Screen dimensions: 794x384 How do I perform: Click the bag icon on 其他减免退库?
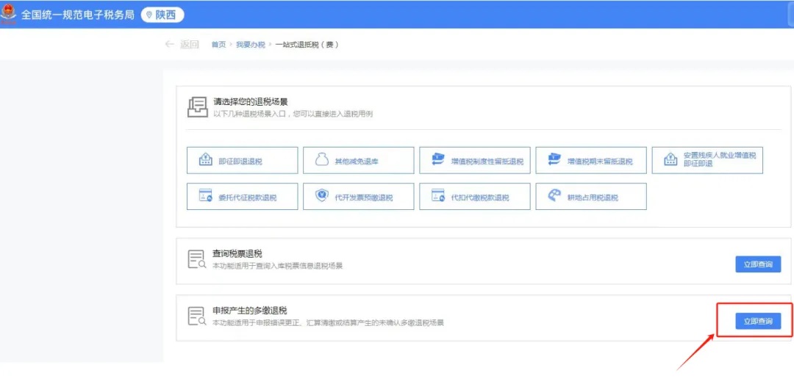tap(321, 159)
